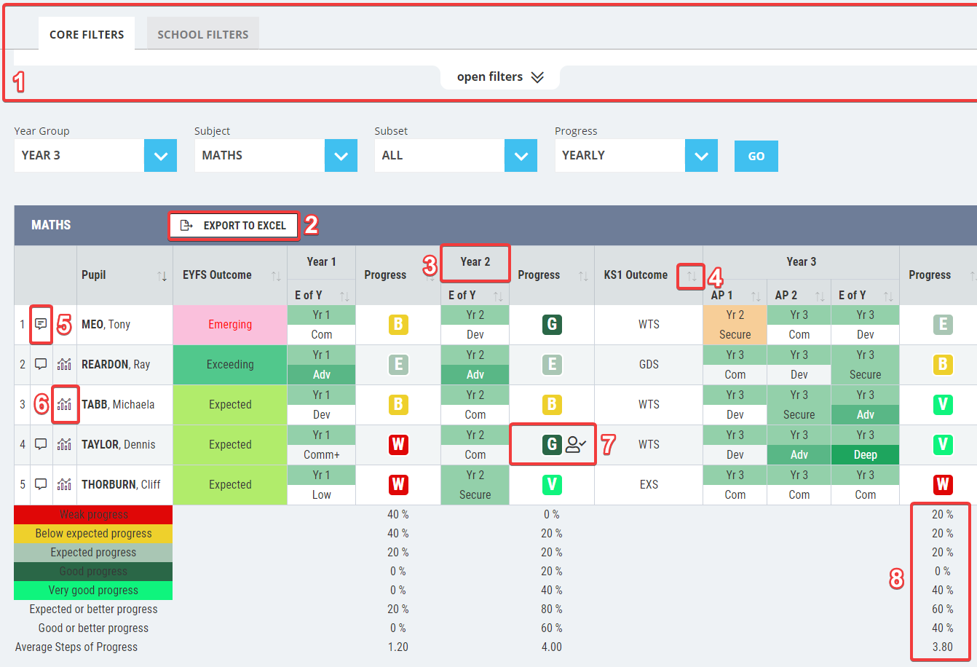The width and height of the screenshot is (977, 667).
Task: Click the pink Emerging EYFS outcome cell
Action: pos(230,325)
